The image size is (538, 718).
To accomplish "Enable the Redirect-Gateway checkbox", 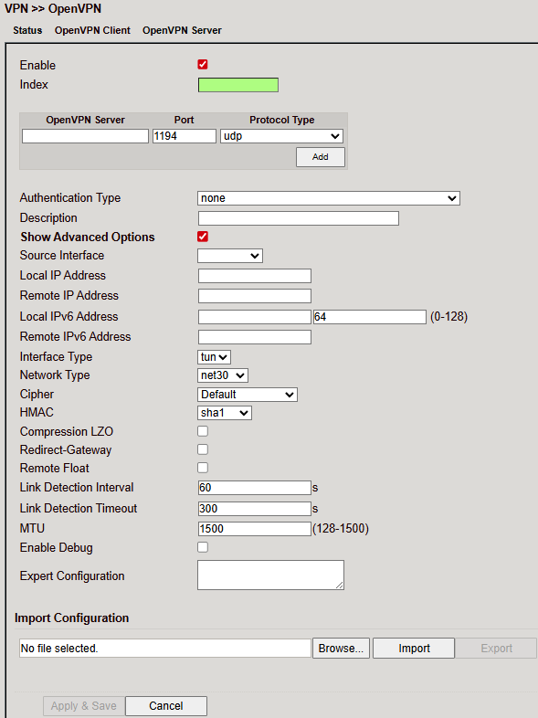I will click(x=203, y=449).
